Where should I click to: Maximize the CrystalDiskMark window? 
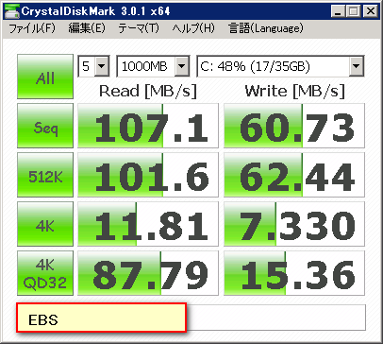pos(354,11)
